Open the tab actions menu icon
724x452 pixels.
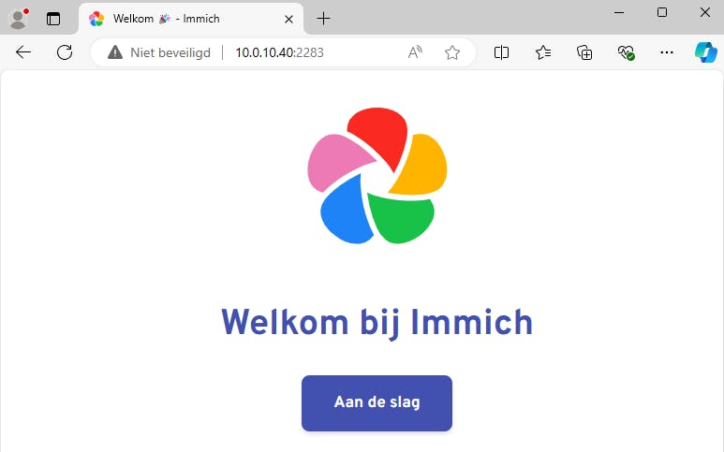[53, 19]
